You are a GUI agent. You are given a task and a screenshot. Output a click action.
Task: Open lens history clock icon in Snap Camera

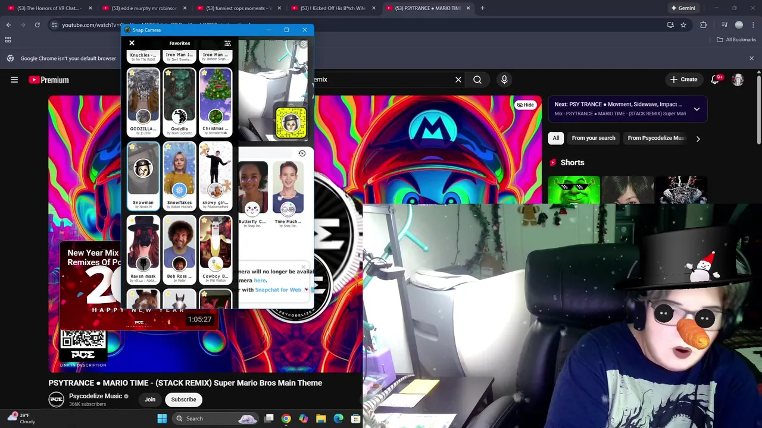(302, 153)
